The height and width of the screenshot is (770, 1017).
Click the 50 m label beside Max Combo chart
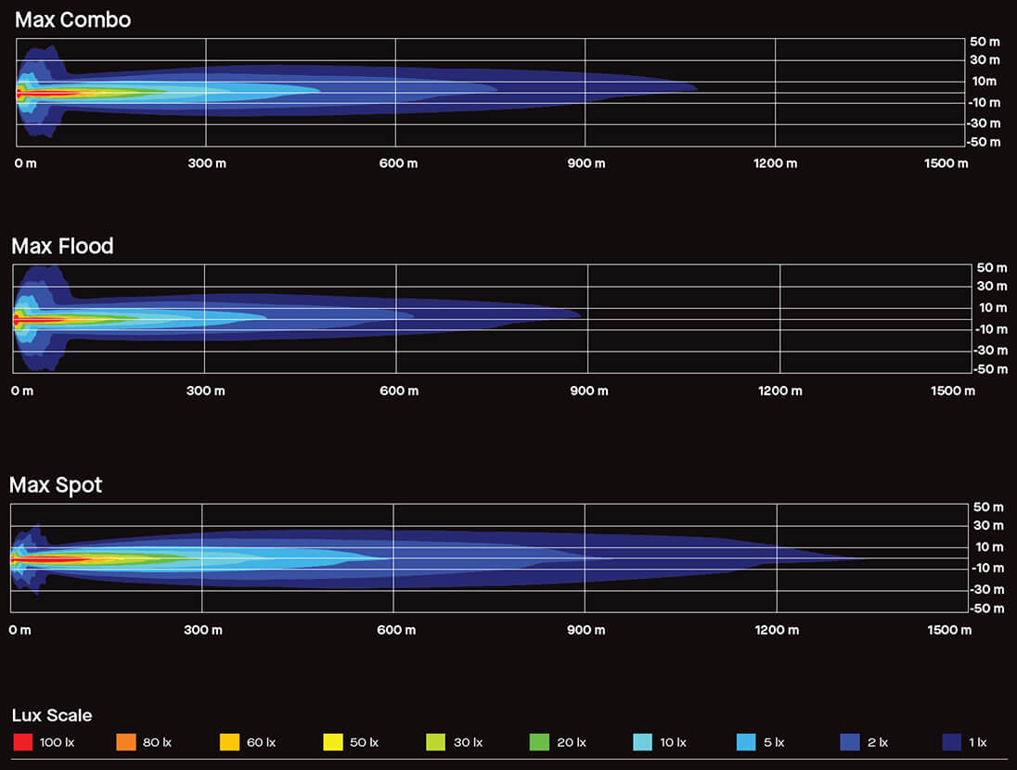tap(985, 42)
